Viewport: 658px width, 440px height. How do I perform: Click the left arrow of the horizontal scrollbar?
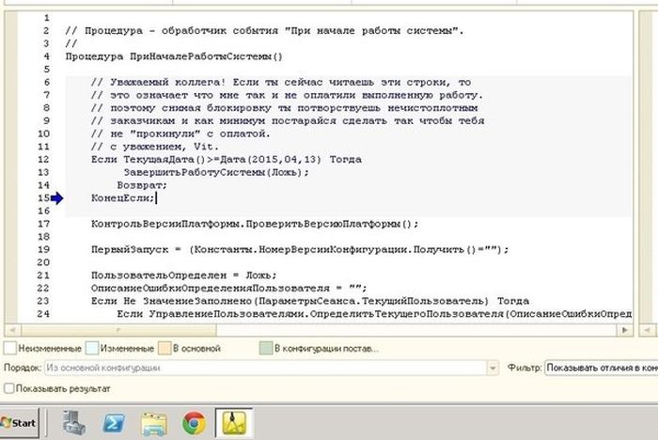click(10, 330)
